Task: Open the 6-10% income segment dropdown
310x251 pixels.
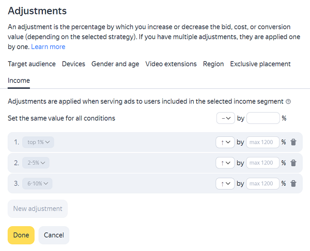Action: coord(37,183)
